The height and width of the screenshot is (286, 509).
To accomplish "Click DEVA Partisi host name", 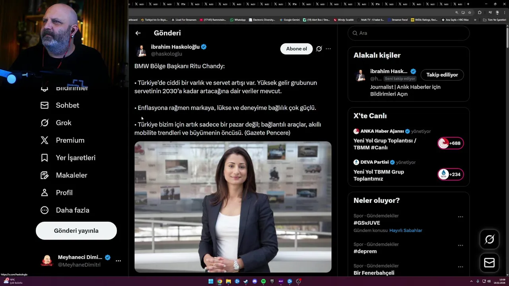I will (x=374, y=162).
